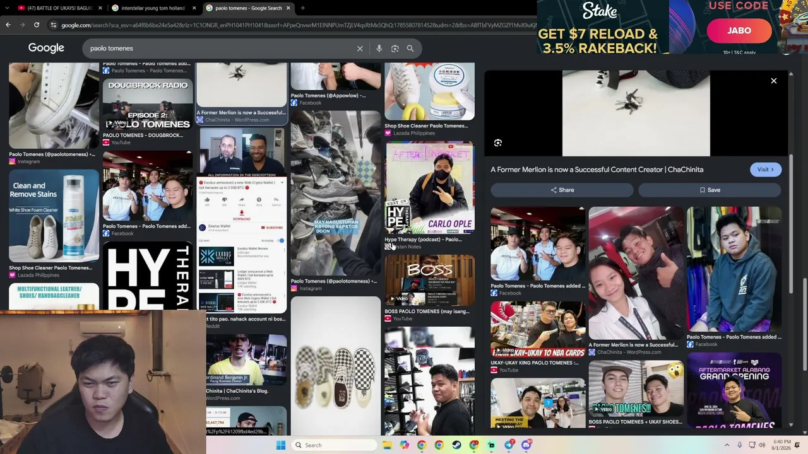Click "BOSS PAOLO TOMENES (may isang" caption

427,311
